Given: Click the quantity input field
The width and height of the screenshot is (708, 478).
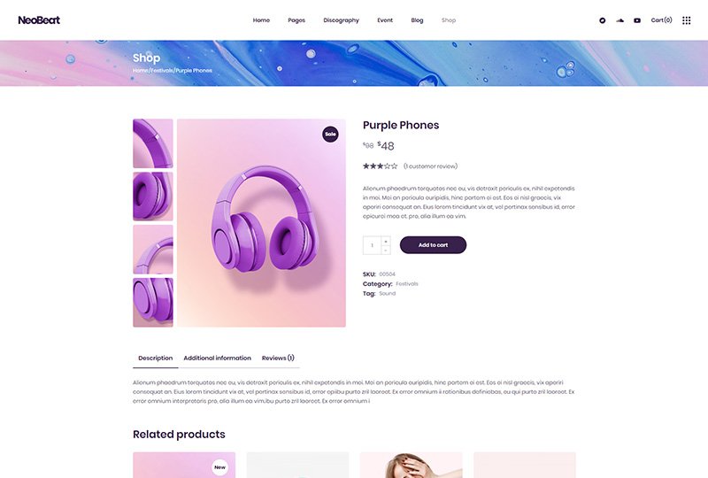Looking at the screenshot, I should 372,245.
